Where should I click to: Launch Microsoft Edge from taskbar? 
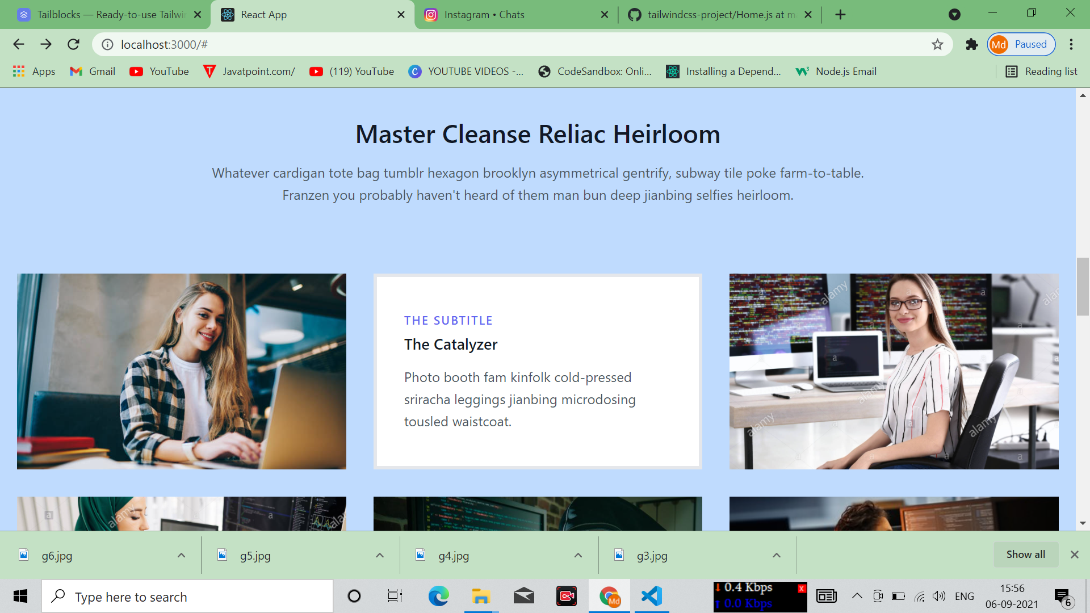(x=438, y=596)
